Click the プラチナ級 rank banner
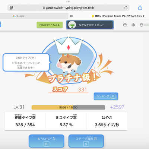Screen dimensions: 149x149 [x=73, y=78]
